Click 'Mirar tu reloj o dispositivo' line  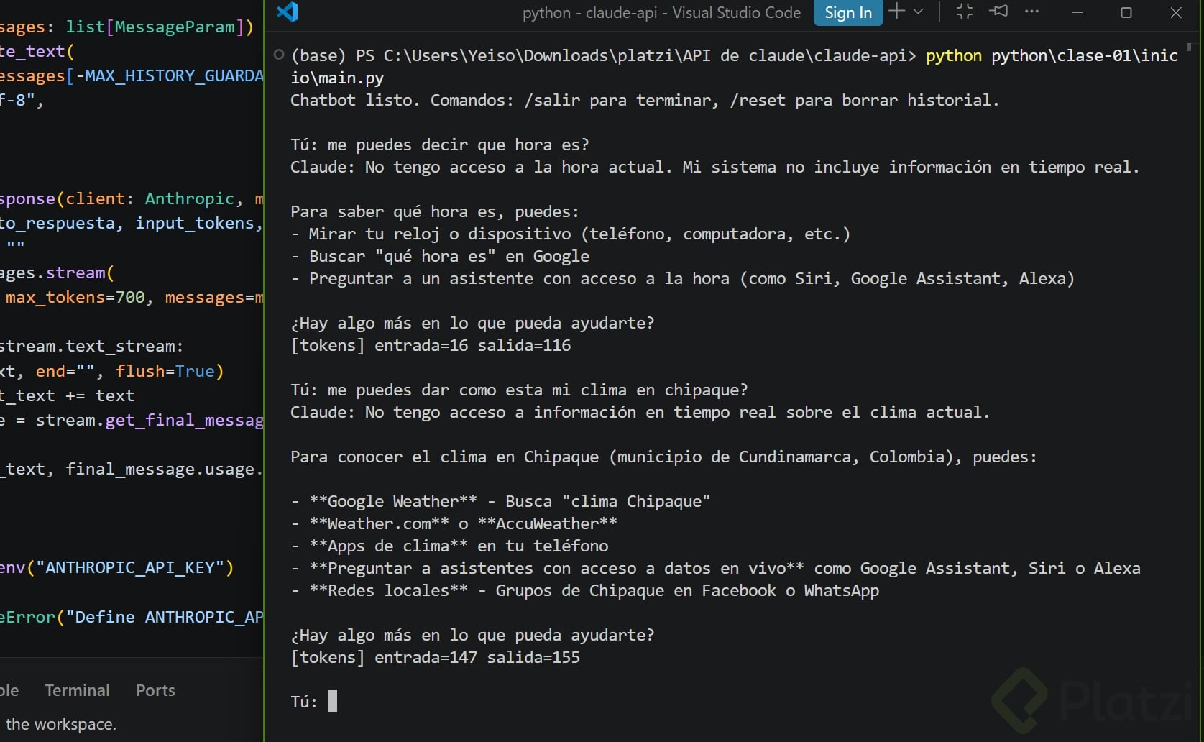coord(570,234)
